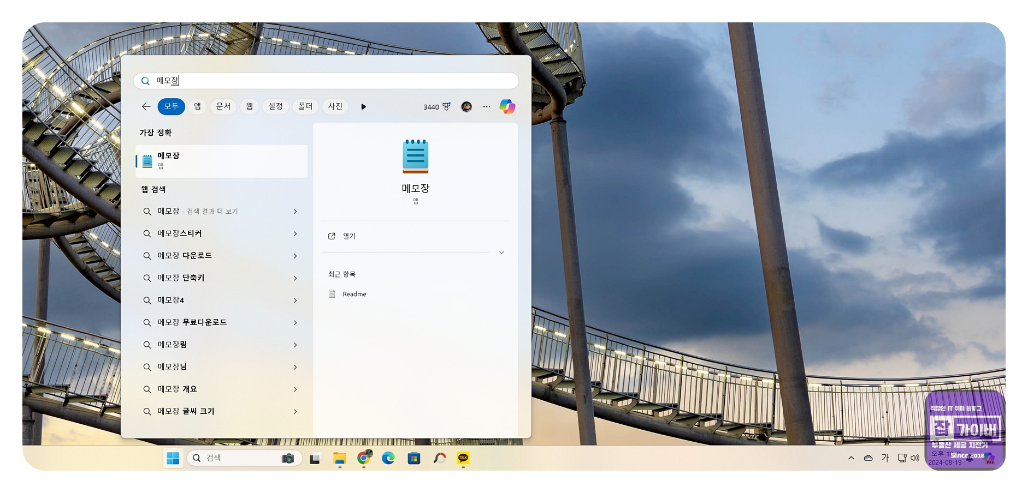Click the 메모장 title in preview pane
The height and width of the screenshot is (493, 1028).
[416, 188]
